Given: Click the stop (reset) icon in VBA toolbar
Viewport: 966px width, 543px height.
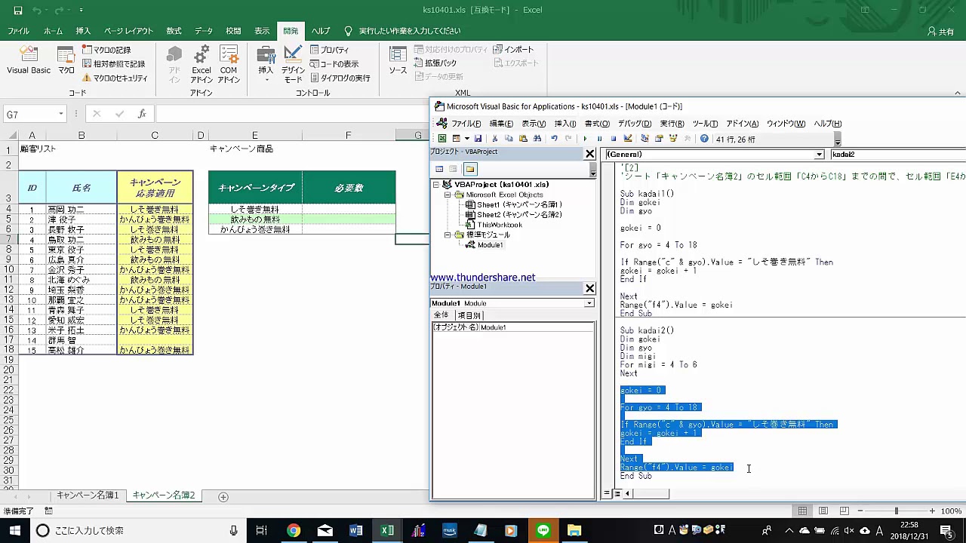Looking at the screenshot, I should (614, 139).
